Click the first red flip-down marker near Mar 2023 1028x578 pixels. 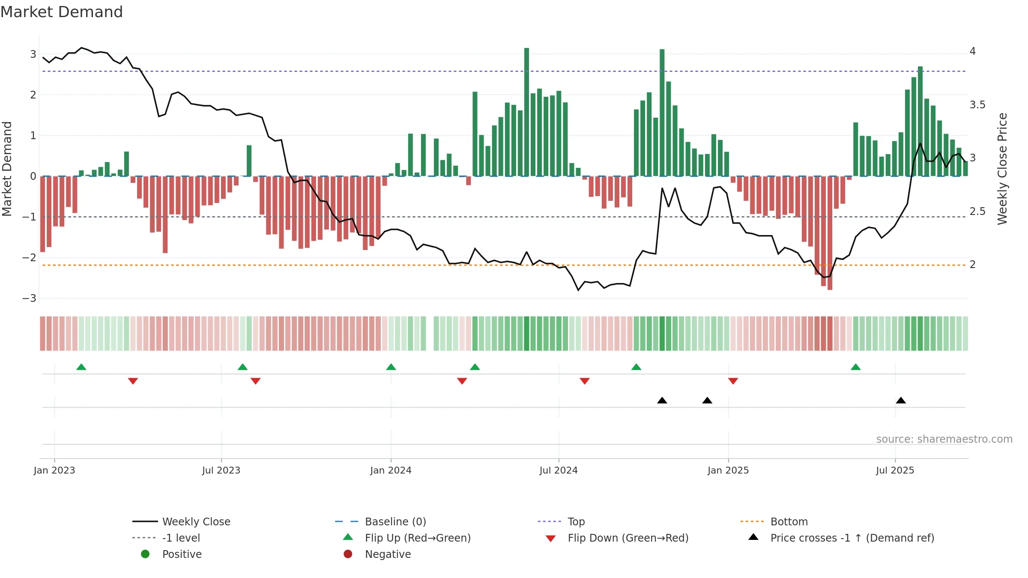[133, 381]
